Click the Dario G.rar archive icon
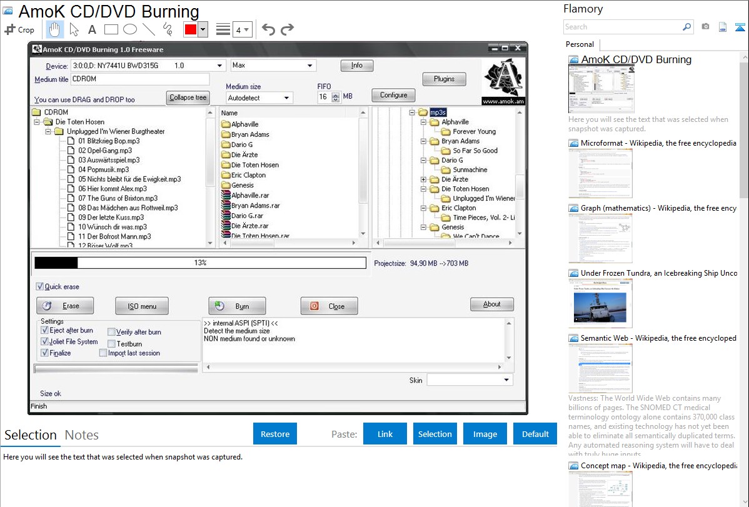 pos(226,215)
